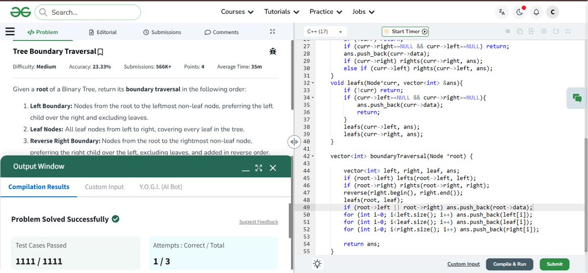Click the Start Timer button
The width and height of the screenshot is (588, 273).
[405, 31]
